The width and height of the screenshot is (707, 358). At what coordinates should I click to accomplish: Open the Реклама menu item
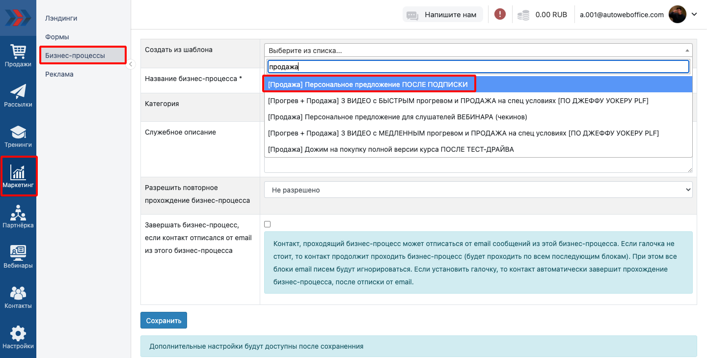tap(59, 74)
